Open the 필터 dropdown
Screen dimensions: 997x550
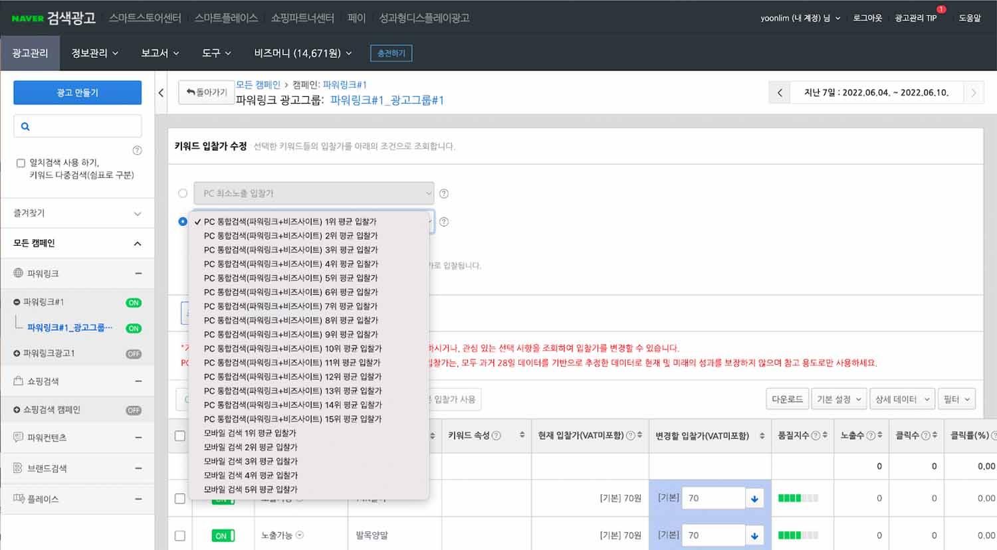click(956, 399)
